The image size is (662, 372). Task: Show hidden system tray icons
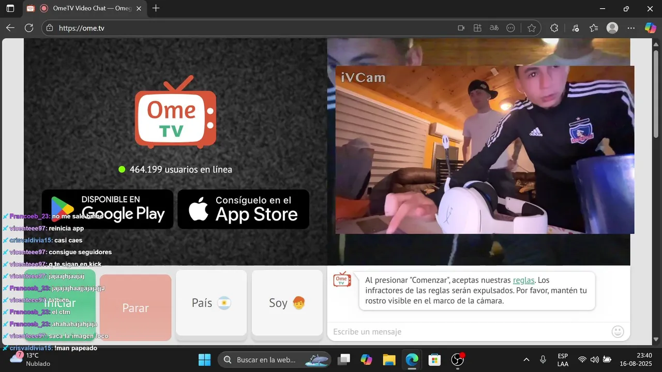(526, 360)
